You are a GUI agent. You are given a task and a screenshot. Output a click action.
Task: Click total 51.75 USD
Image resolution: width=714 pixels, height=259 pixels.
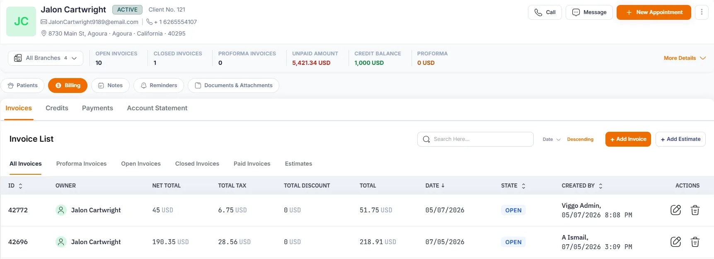coord(376,210)
